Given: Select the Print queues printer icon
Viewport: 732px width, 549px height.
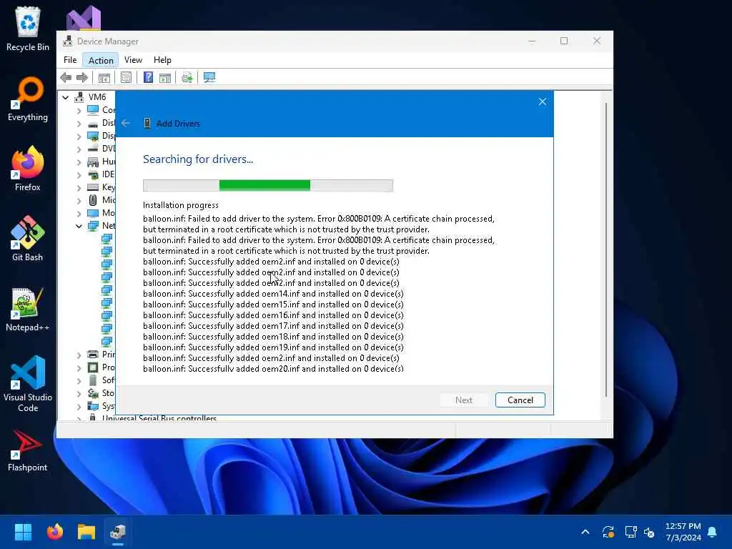Looking at the screenshot, I should point(93,355).
